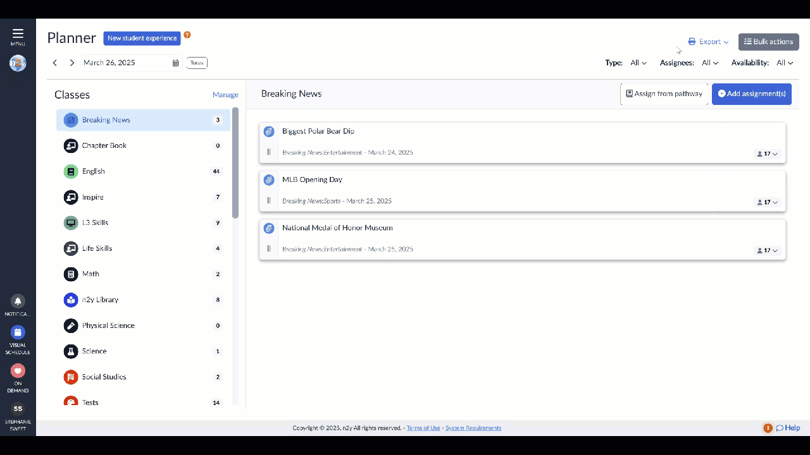Go to previous day arrow
The image size is (810, 455).
click(x=55, y=63)
